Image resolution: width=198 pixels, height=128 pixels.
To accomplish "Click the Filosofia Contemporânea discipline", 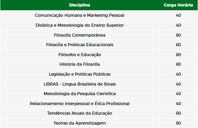I will click(79, 35).
